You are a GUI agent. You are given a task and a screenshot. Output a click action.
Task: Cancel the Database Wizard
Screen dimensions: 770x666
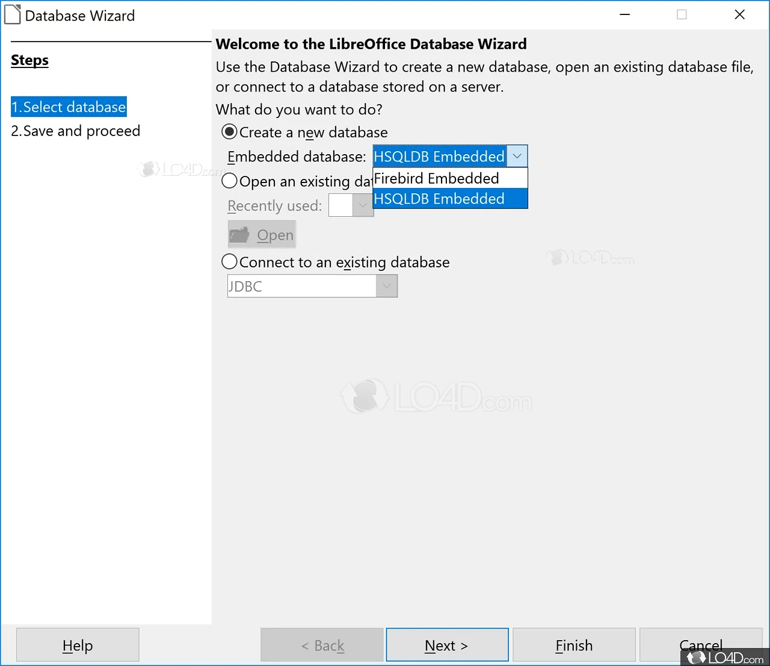point(701,645)
